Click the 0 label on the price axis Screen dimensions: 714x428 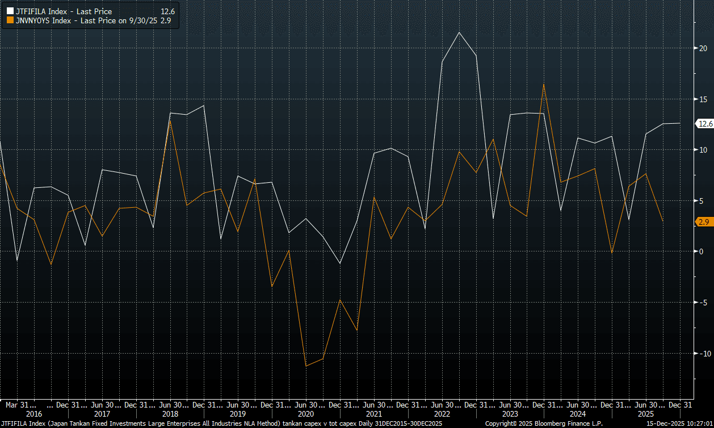[x=700, y=251]
